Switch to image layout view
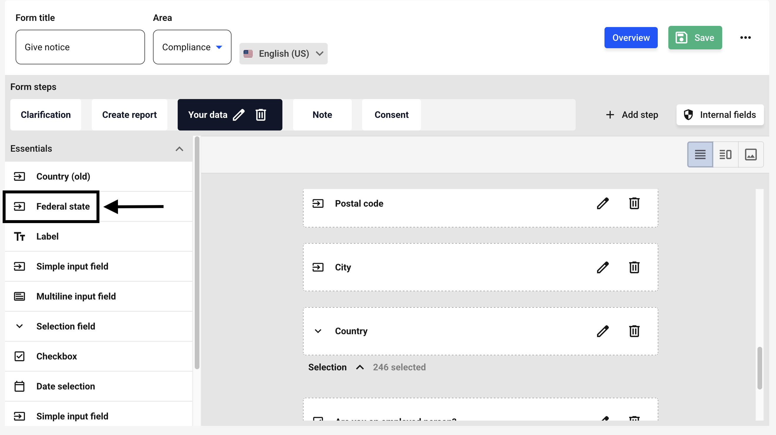 tap(750, 154)
